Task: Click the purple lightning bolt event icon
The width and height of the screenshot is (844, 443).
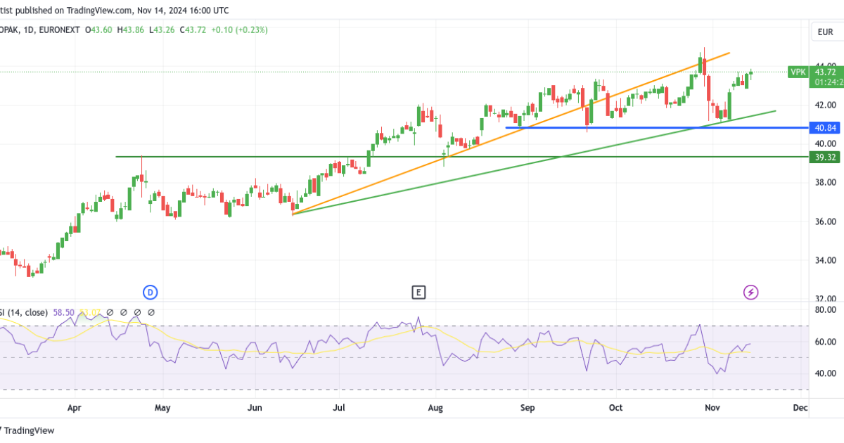Action: pyautogui.click(x=751, y=292)
